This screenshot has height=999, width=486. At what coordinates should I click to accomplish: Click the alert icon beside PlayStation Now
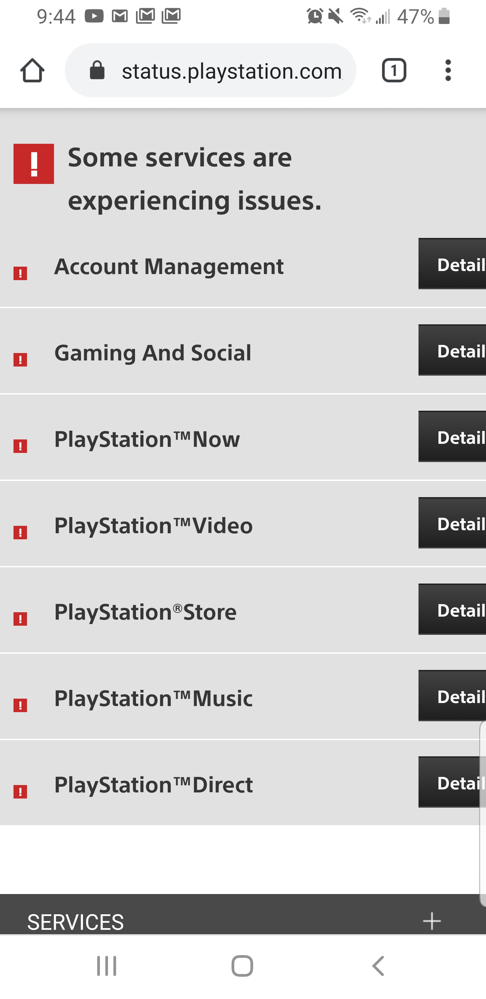pos(20,446)
